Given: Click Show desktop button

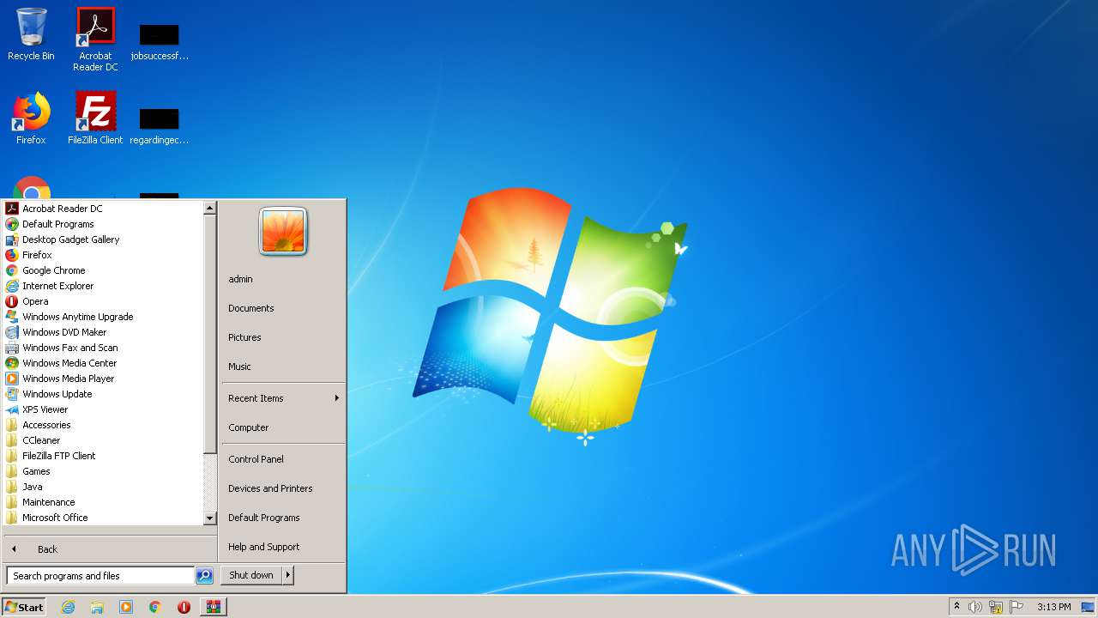Looking at the screenshot, I should [1089, 607].
